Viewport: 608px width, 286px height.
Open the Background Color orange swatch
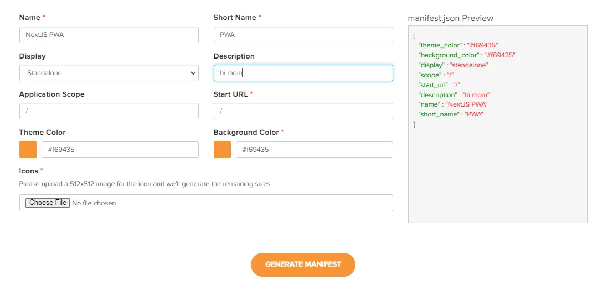tap(222, 150)
